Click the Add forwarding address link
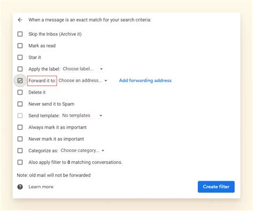Viewport: 253px width, 211px height. coord(145,81)
